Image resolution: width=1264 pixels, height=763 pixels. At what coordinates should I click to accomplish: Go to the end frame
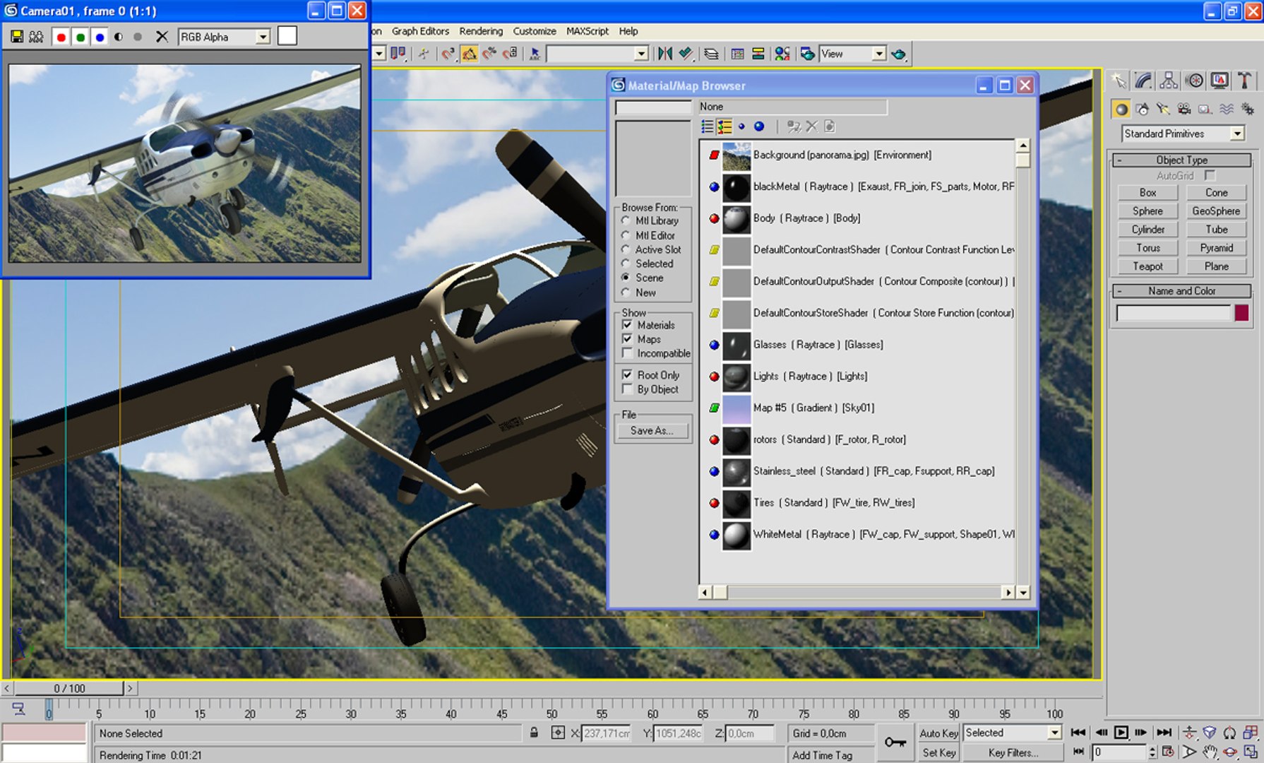[x=1164, y=733]
